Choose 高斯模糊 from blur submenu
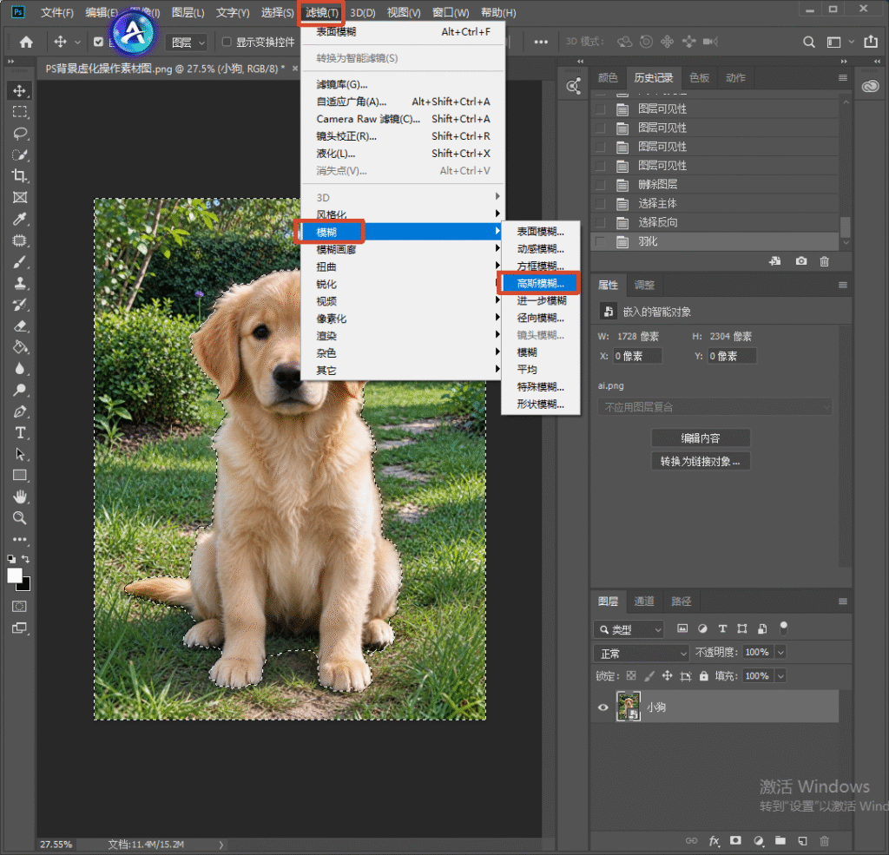Viewport: 889px width, 855px height. pos(540,284)
